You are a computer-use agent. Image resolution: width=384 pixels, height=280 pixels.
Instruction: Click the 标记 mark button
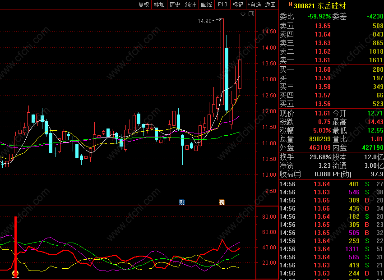(x=238, y=5)
